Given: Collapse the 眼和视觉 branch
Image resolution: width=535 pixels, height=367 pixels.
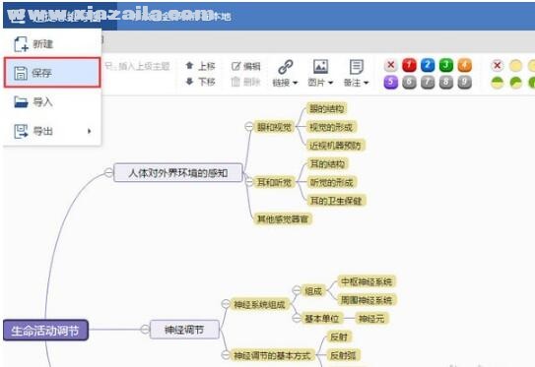Looking at the screenshot, I should coord(249,127).
